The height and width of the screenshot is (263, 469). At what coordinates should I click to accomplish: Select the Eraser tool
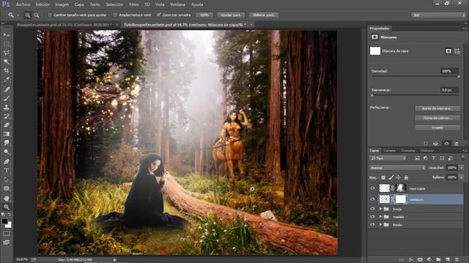point(7,125)
